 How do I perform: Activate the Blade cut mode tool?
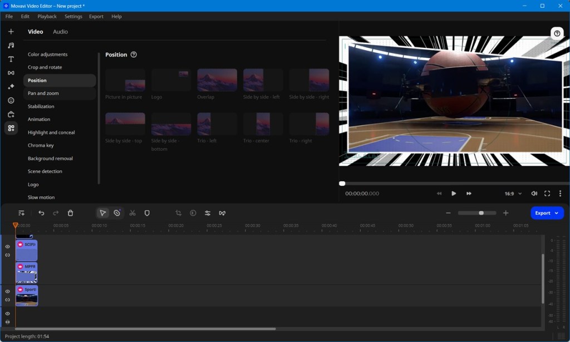tap(117, 213)
